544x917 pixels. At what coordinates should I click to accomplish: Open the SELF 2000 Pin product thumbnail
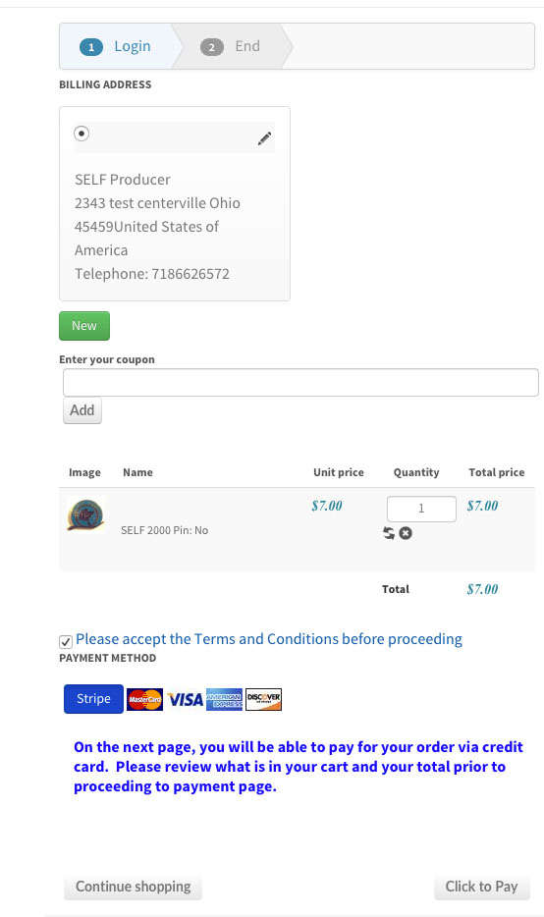point(86,515)
